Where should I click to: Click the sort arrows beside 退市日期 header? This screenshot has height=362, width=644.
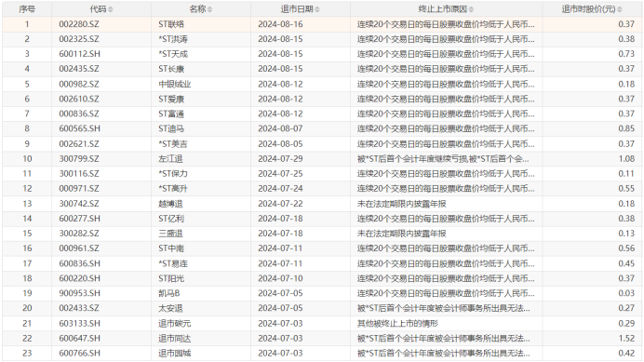coord(317,9)
